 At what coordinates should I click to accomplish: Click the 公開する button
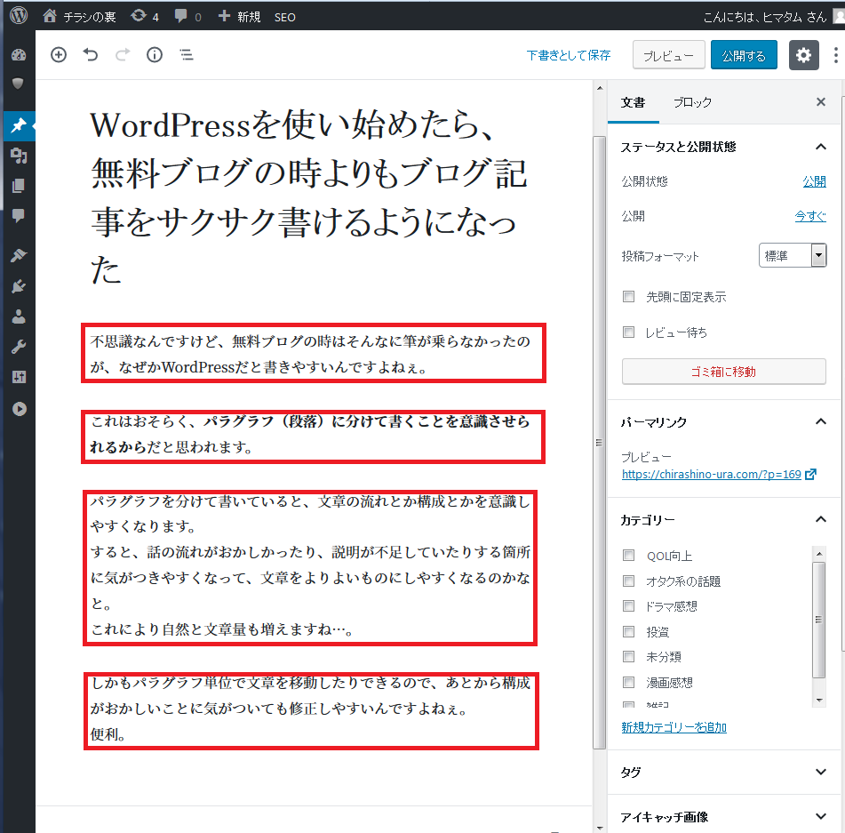[744, 55]
